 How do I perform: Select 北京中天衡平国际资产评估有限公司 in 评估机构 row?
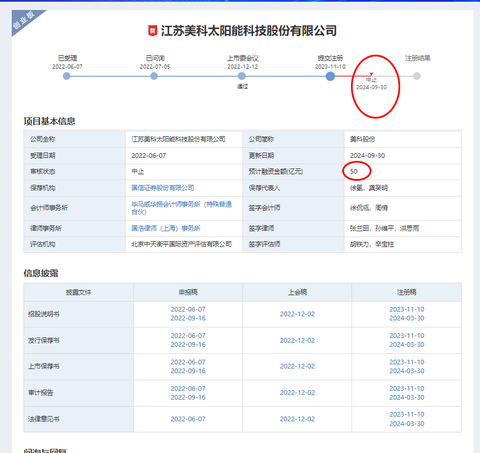point(181,244)
